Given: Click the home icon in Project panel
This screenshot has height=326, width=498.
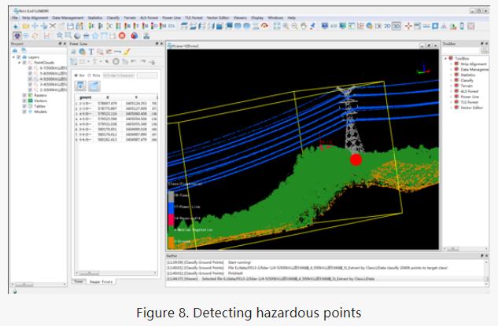Looking at the screenshot, I should point(15,50).
